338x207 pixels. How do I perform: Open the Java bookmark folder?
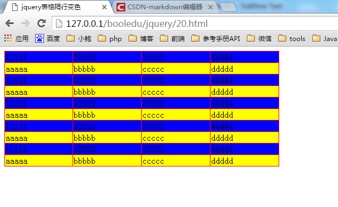point(325,39)
